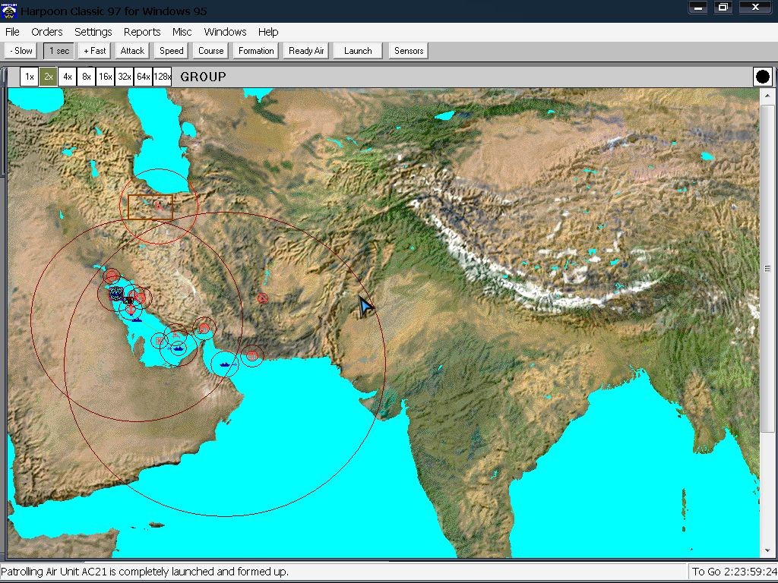The image size is (778, 583).
Task: Click the black circle icon in the map header
Action: click(x=762, y=77)
